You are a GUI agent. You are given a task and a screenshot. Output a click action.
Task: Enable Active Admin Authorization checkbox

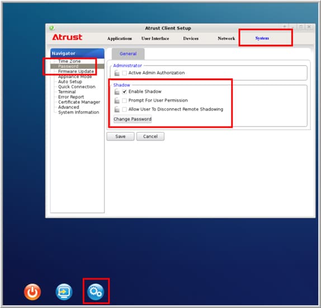tap(124, 73)
